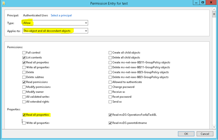The height and width of the screenshot is (140, 218).
Task: Uncheck Read msDS-parentdistname property
Action: 110,123
